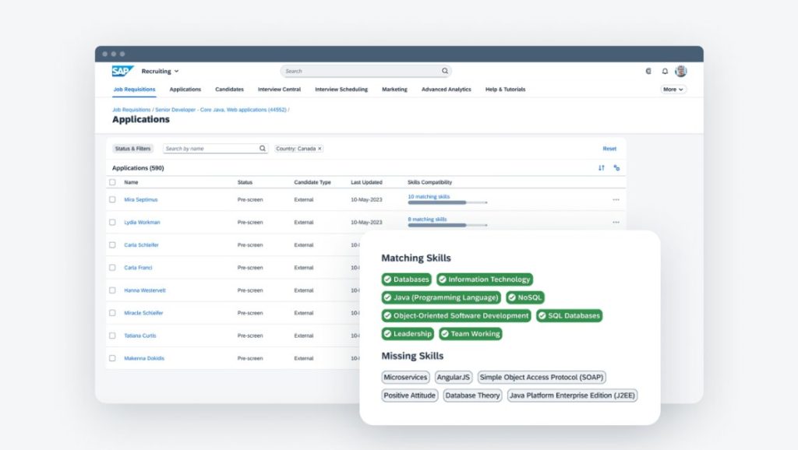
Task: Tick the checkbox next to Carla Schleifer
Action: click(x=112, y=244)
